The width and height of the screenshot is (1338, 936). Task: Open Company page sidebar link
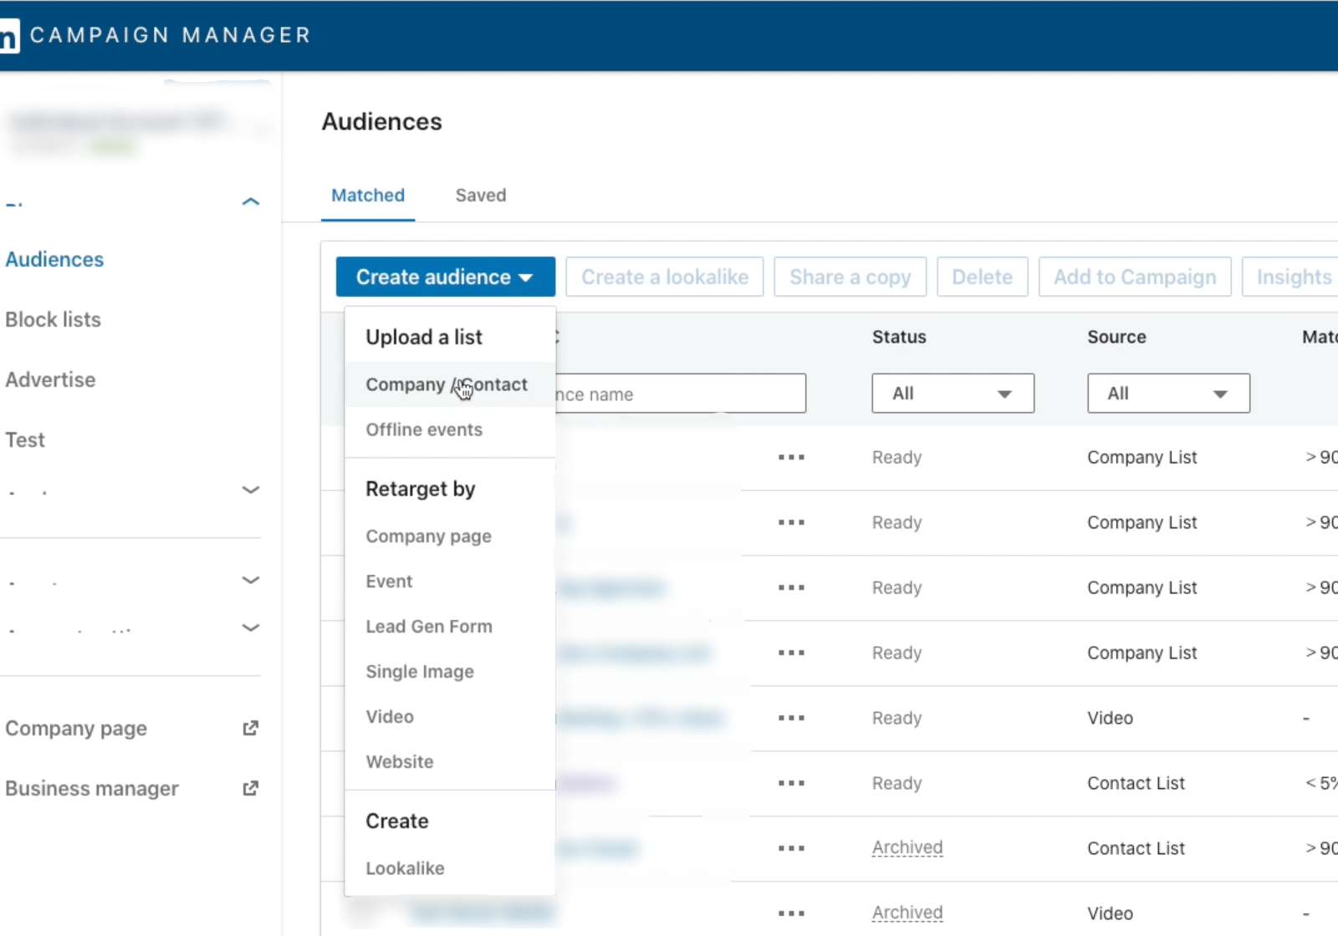point(76,729)
